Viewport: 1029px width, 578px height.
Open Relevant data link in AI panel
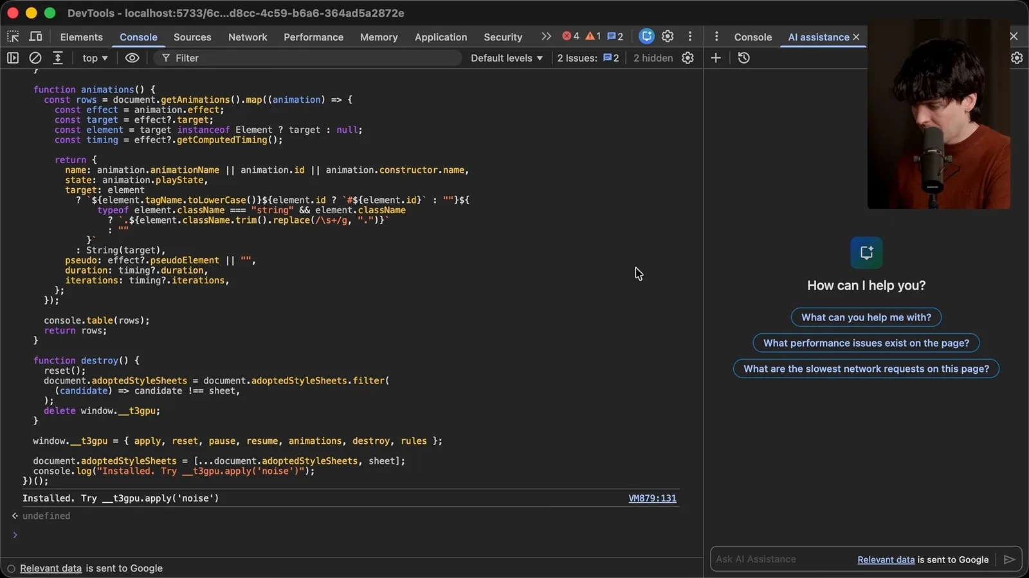click(886, 559)
